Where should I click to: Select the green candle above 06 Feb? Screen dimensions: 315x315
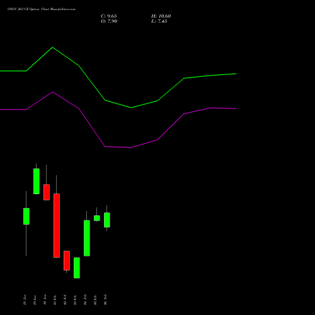pos(107,220)
